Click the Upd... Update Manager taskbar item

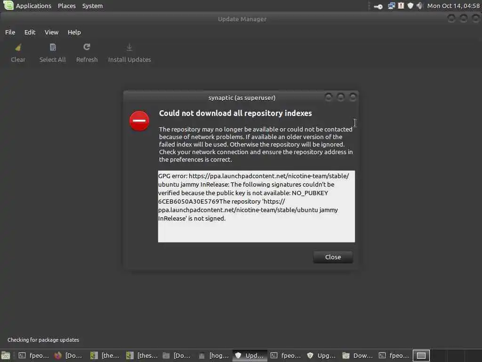click(249, 355)
